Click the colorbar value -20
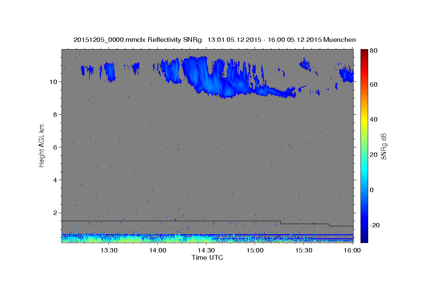 pyautogui.click(x=375, y=225)
